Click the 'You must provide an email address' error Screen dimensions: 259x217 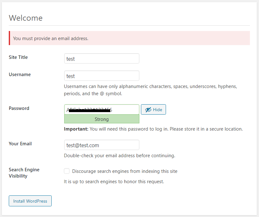51,39
